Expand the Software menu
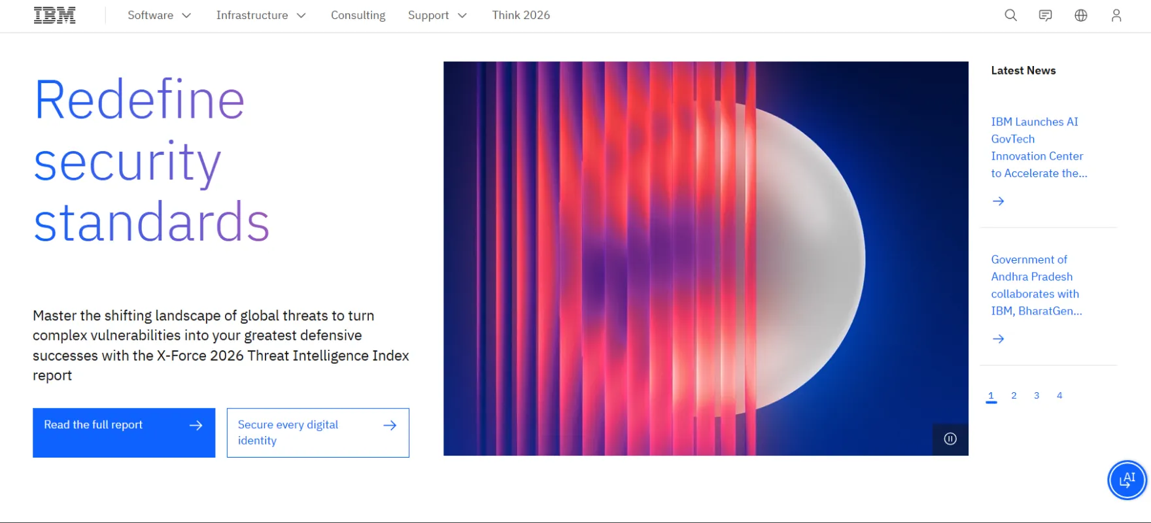This screenshot has height=523, width=1151. click(x=159, y=15)
